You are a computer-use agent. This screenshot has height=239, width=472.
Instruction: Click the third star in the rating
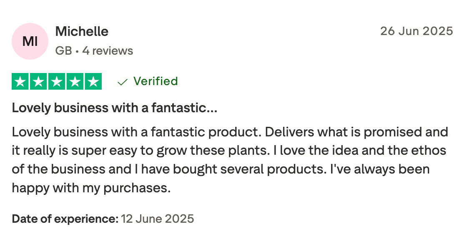57,81
